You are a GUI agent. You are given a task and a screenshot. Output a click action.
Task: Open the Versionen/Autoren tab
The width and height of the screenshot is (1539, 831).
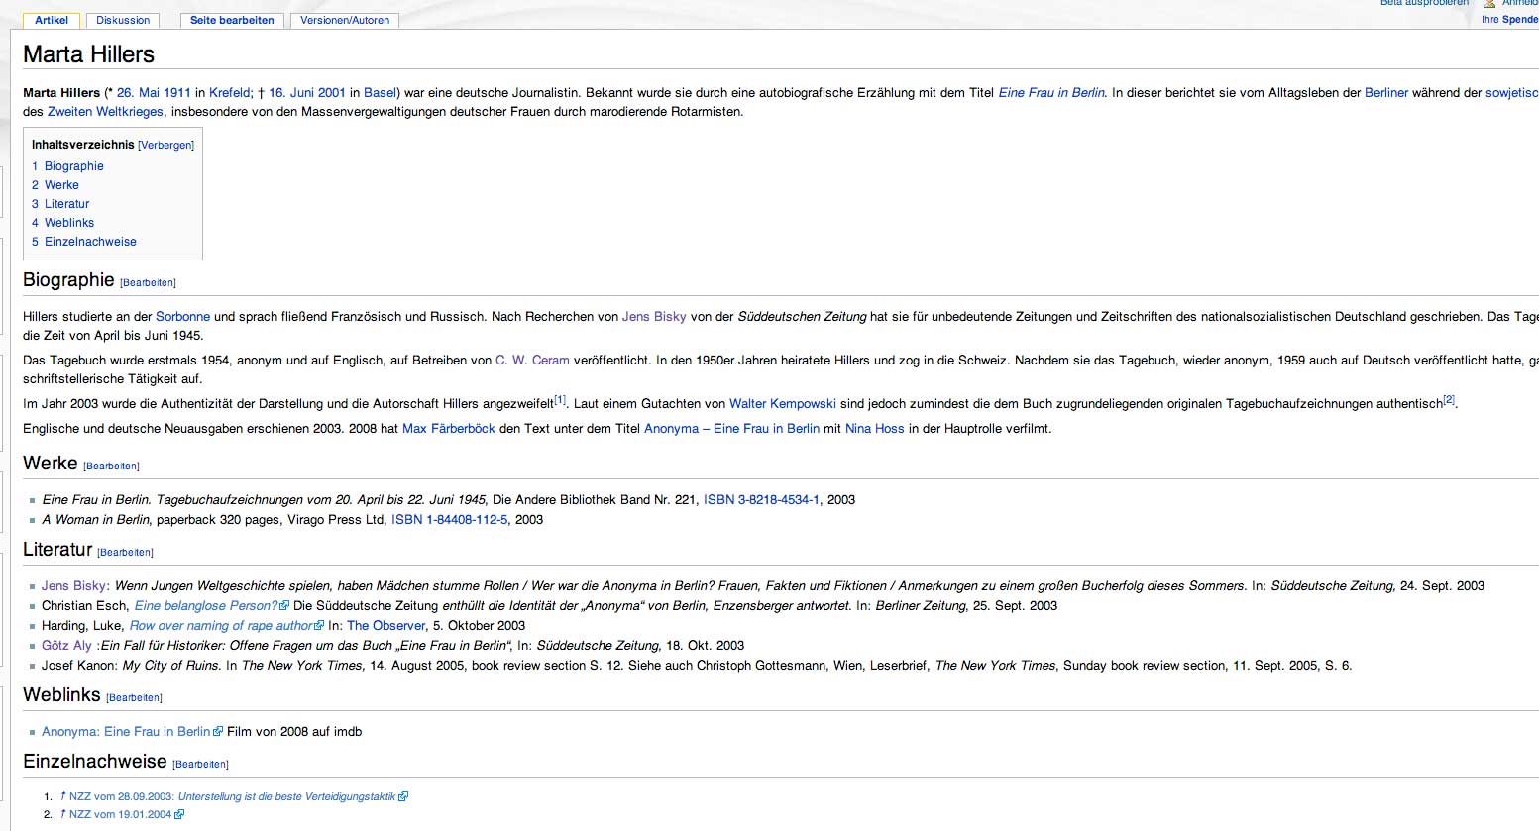tap(345, 20)
